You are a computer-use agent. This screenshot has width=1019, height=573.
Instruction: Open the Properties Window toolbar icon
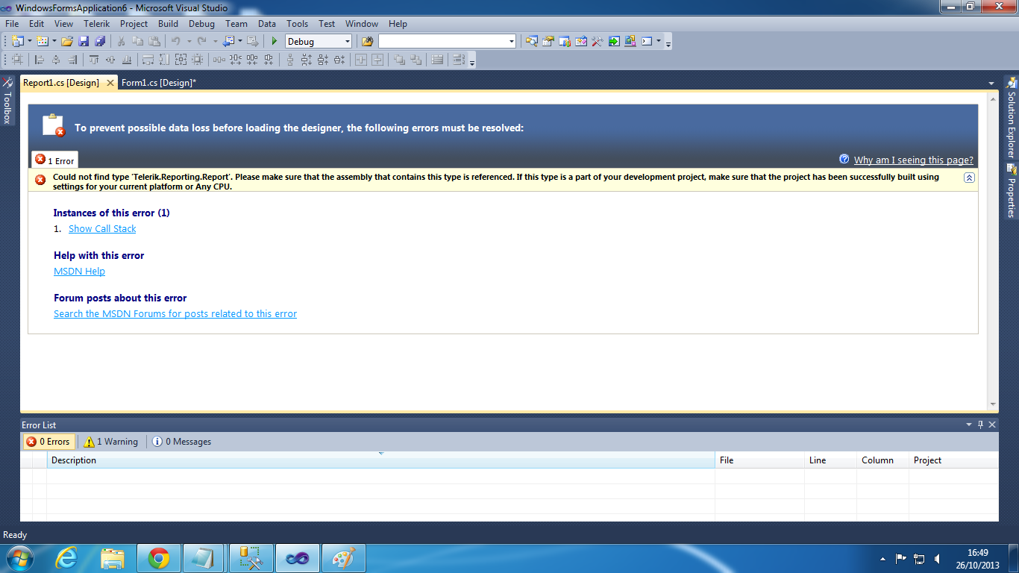(x=548, y=42)
